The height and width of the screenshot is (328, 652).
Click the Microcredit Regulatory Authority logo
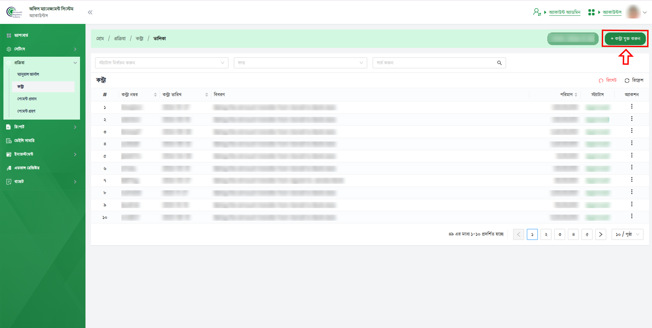pyautogui.click(x=14, y=12)
